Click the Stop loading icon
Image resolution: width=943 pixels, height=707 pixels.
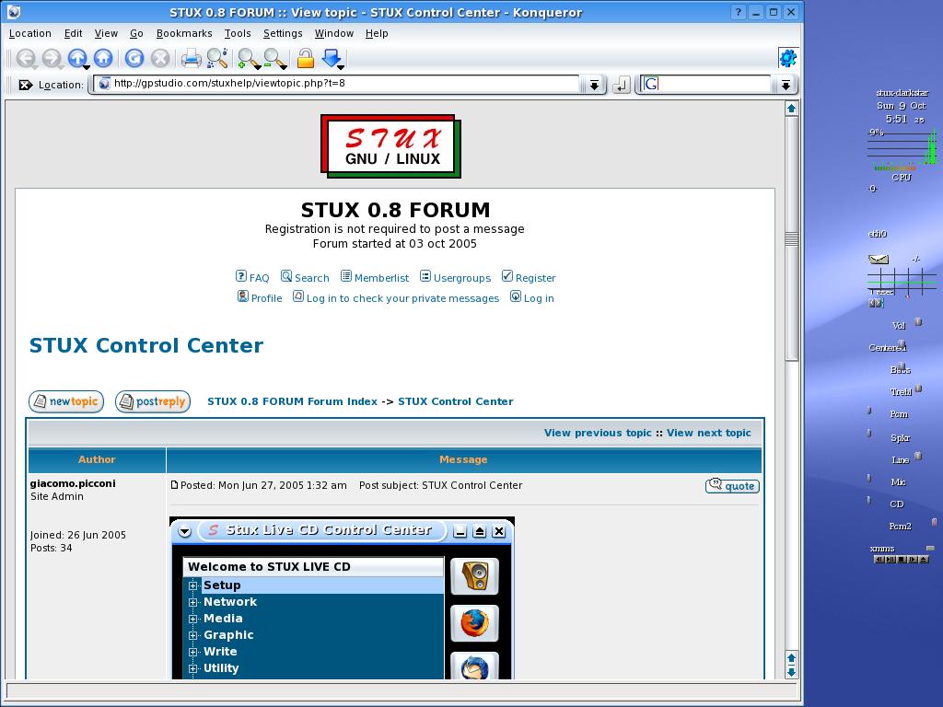[x=160, y=58]
